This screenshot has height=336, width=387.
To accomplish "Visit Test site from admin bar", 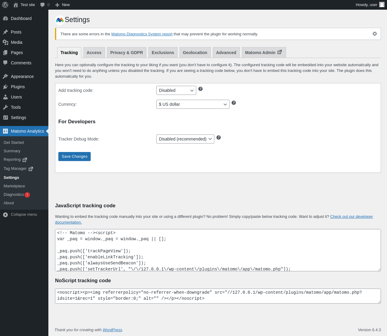I will click(24, 5).
